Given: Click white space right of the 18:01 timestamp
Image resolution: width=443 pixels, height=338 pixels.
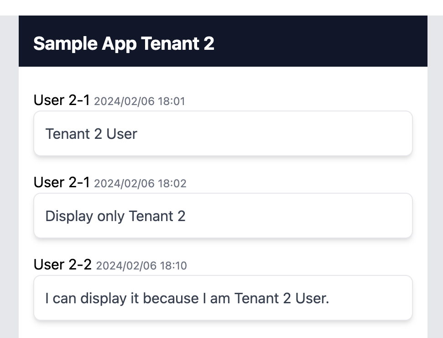Looking at the screenshot, I should (x=299, y=101).
